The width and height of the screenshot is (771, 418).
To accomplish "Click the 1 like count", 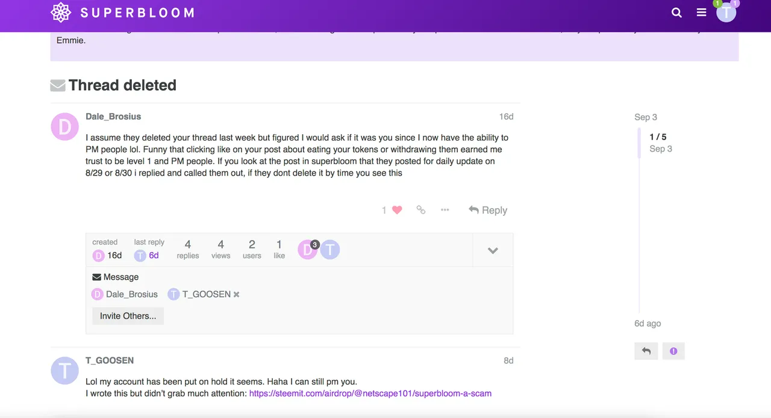I will 384,210.
